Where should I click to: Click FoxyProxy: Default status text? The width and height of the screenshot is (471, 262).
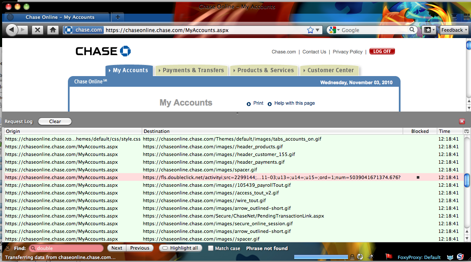[419, 257]
